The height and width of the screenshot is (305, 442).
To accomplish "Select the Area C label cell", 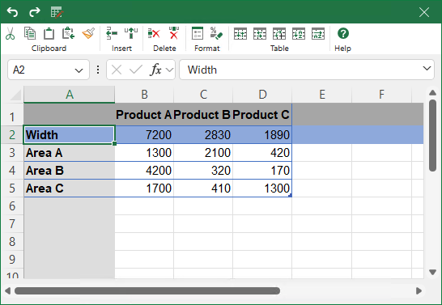I will (x=70, y=189).
